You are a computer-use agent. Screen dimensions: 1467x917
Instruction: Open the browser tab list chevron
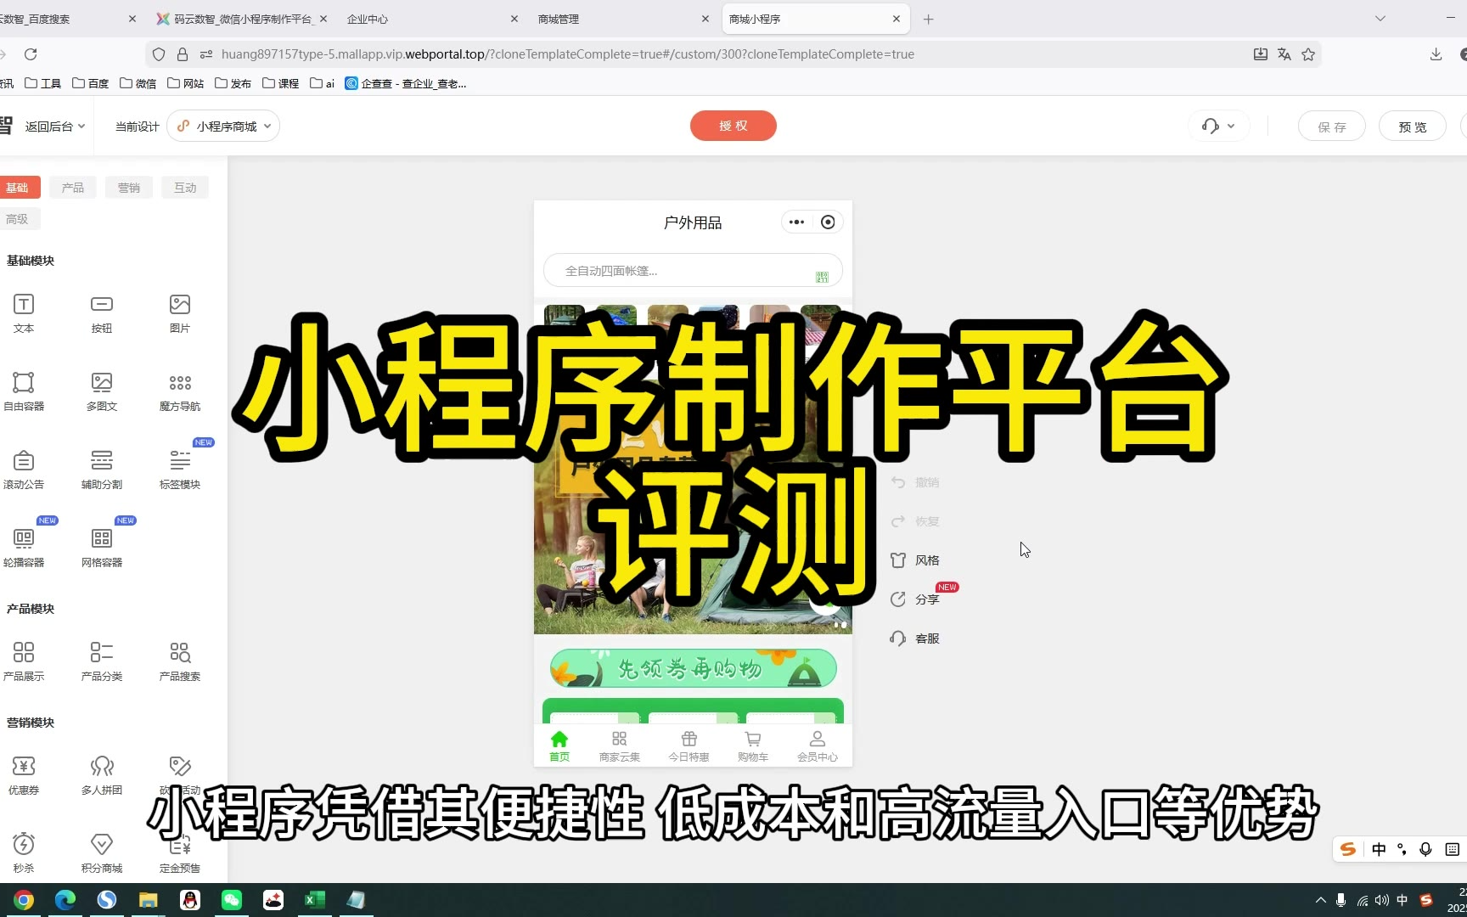(1380, 19)
